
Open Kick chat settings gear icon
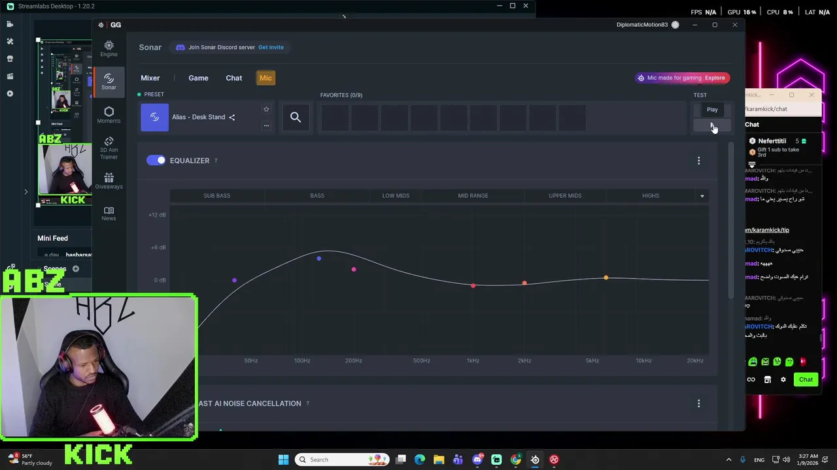pyautogui.click(x=783, y=379)
